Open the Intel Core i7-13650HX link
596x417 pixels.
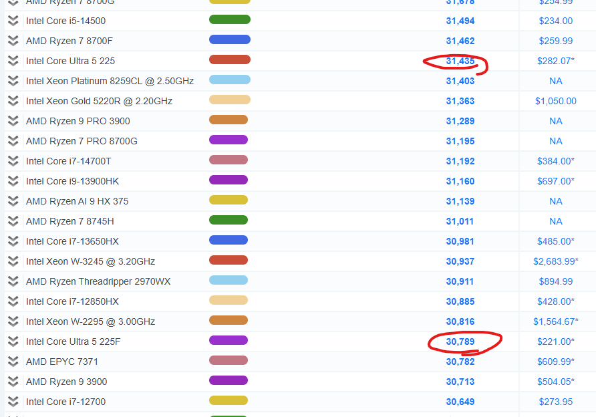click(72, 241)
